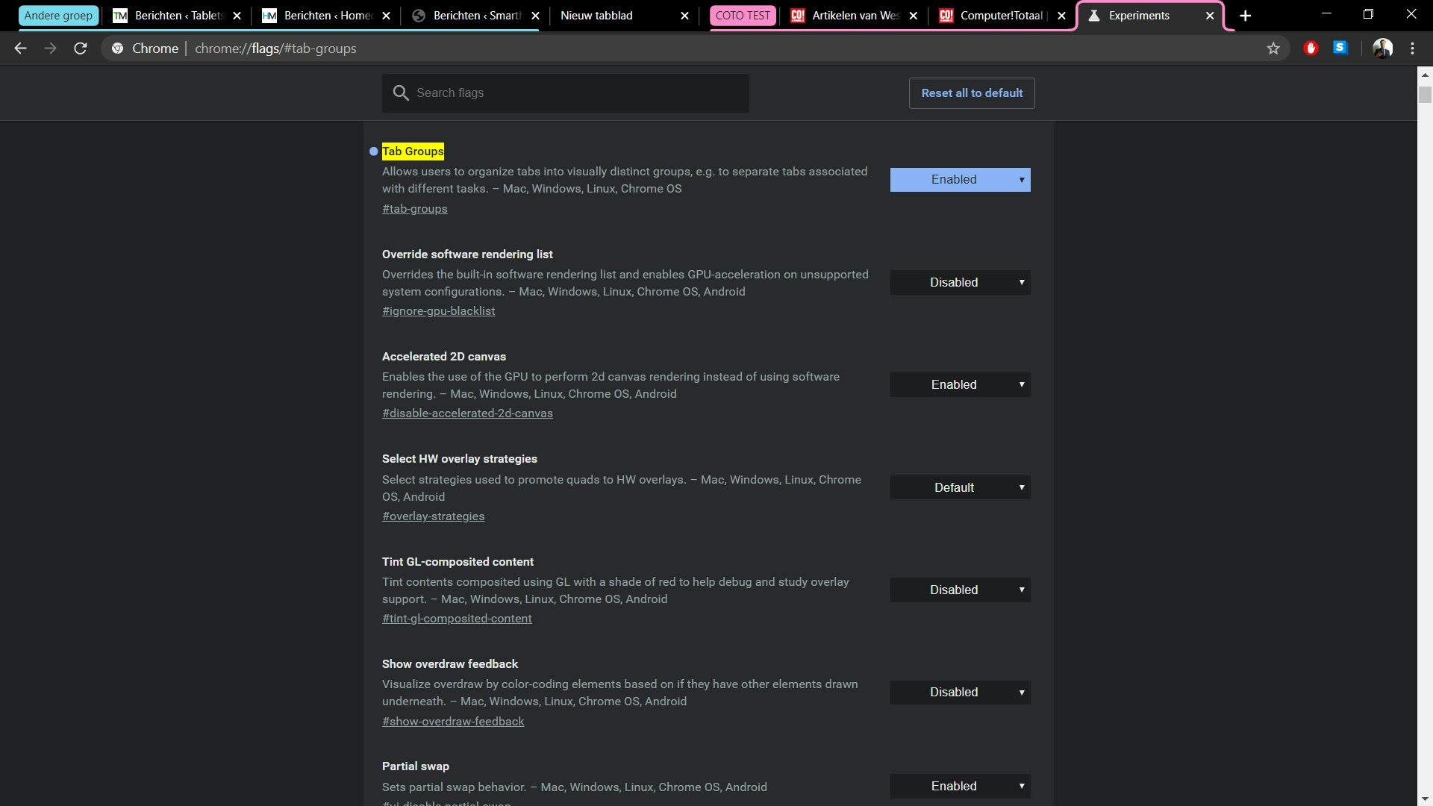Follow the #ignore-gpu-blacklist link
This screenshot has height=806, width=1433.
[x=438, y=311]
